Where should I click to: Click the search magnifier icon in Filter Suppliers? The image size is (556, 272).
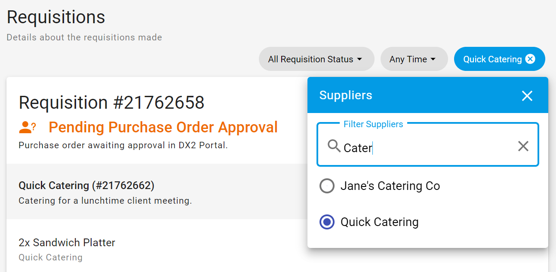pos(334,146)
